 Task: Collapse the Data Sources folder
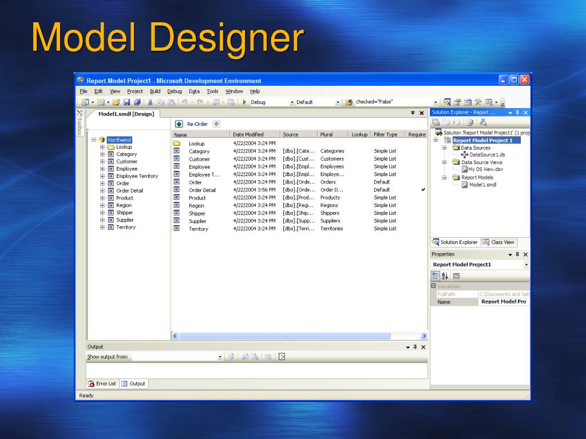(444, 148)
